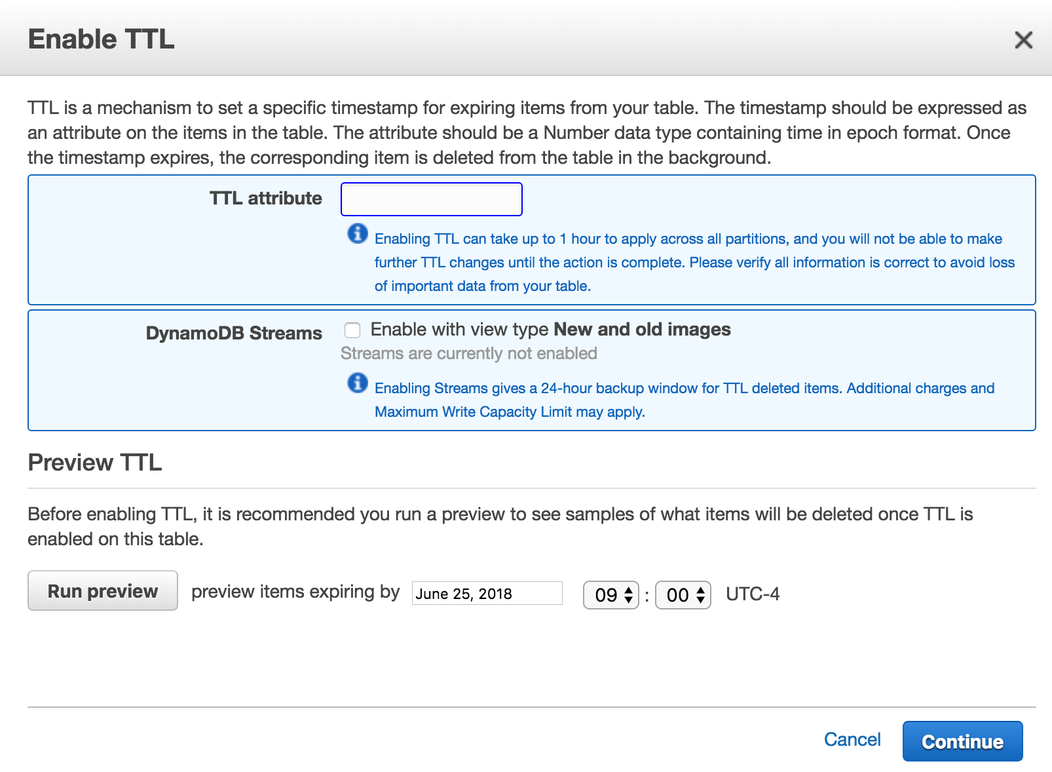
Task: Click the DynamoDB Streams label
Action: tap(234, 334)
